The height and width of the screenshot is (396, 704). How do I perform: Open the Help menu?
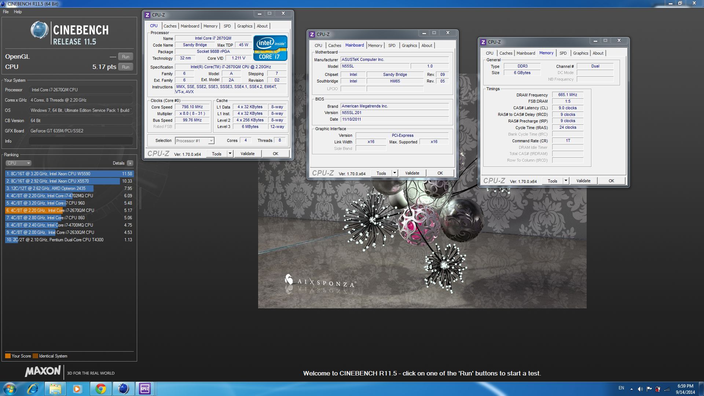point(18,12)
